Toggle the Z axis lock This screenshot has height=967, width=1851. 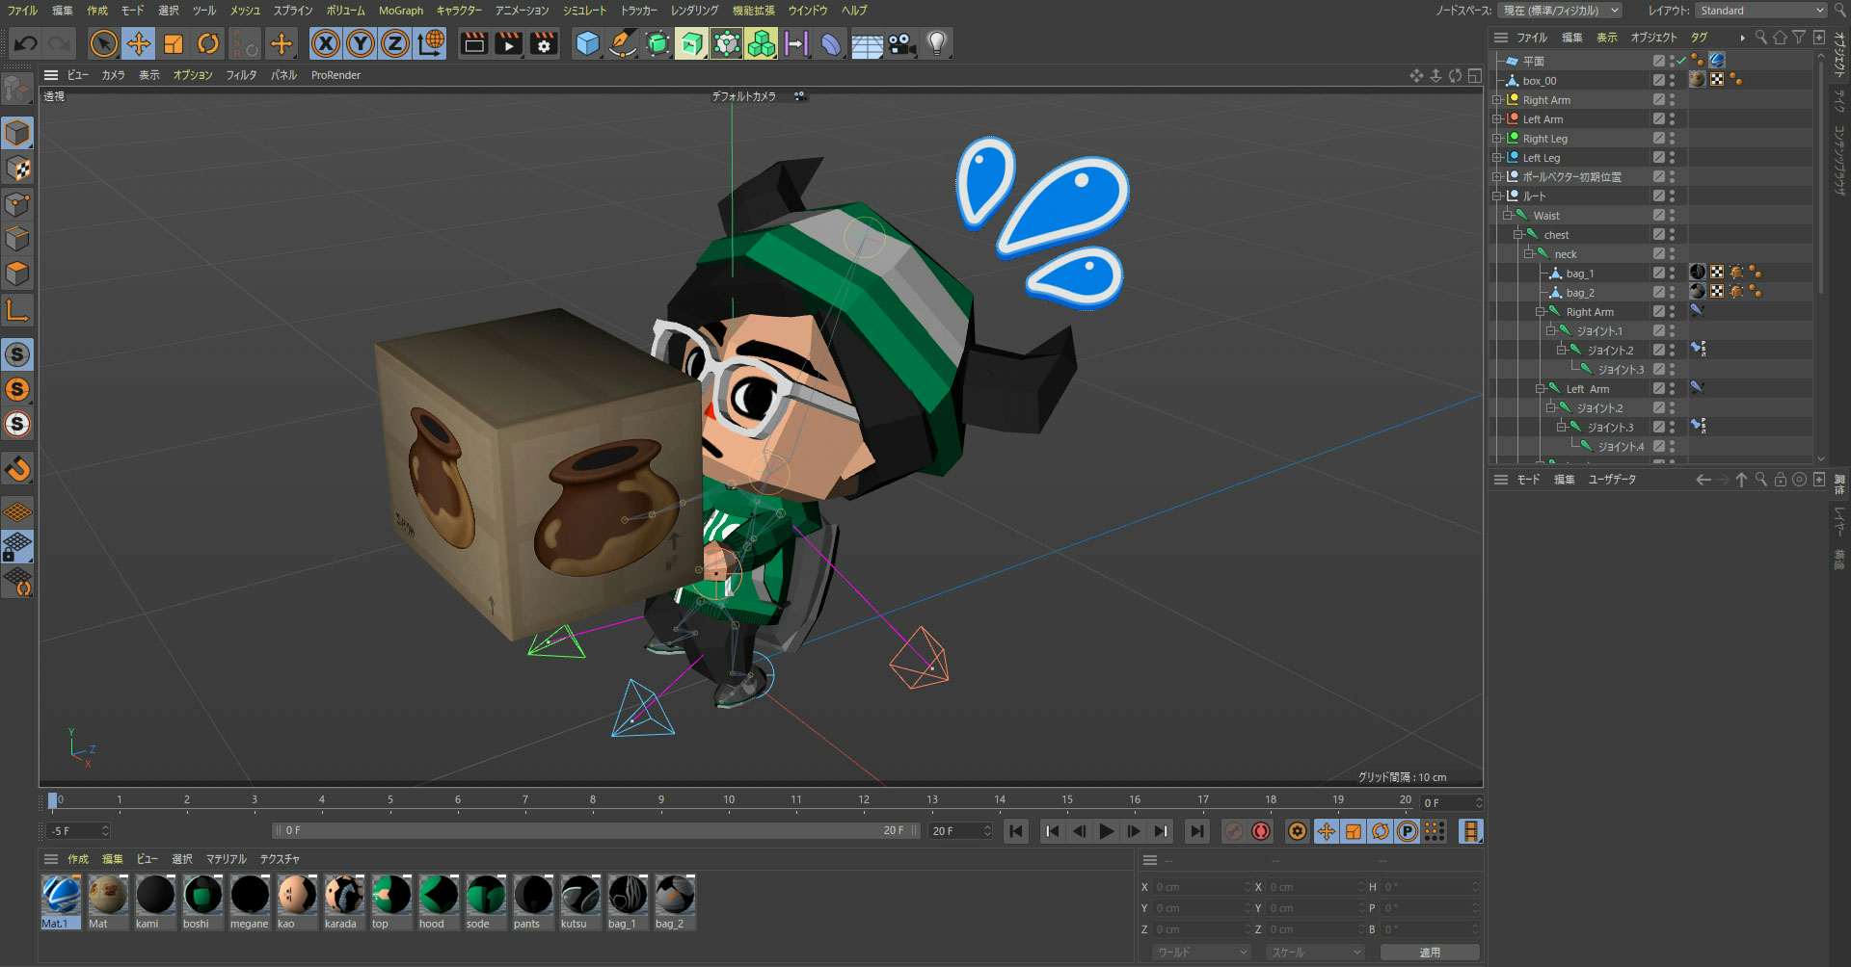pyautogui.click(x=395, y=43)
